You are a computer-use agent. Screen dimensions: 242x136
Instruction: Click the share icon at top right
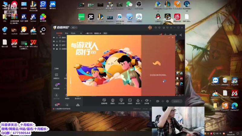(x=181, y=35)
